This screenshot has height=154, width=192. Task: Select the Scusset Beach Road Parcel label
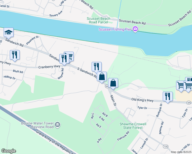pyautogui.click(x=99, y=20)
